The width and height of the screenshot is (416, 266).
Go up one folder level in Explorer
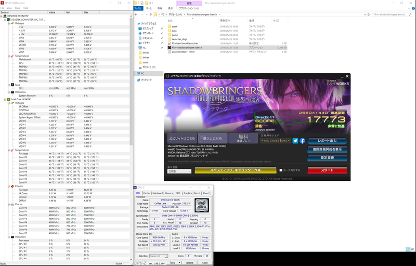click(x=151, y=15)
